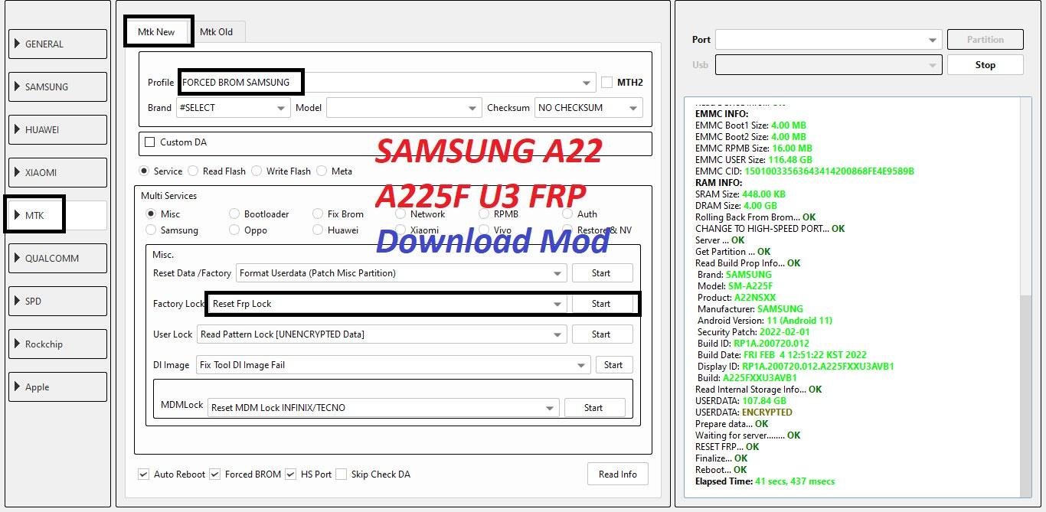Image resolution: width=1046 pixels, height=512 pixels.
Task: Select the RPMB multi-service option
Action: point(484,214)
